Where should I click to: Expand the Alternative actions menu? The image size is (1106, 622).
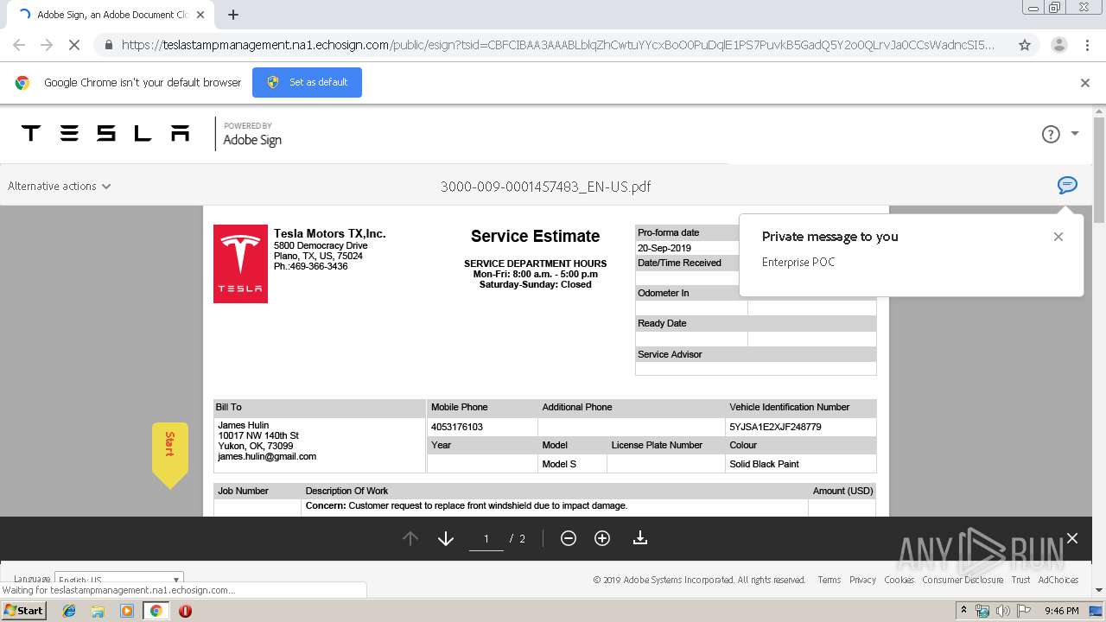point(59,186)
